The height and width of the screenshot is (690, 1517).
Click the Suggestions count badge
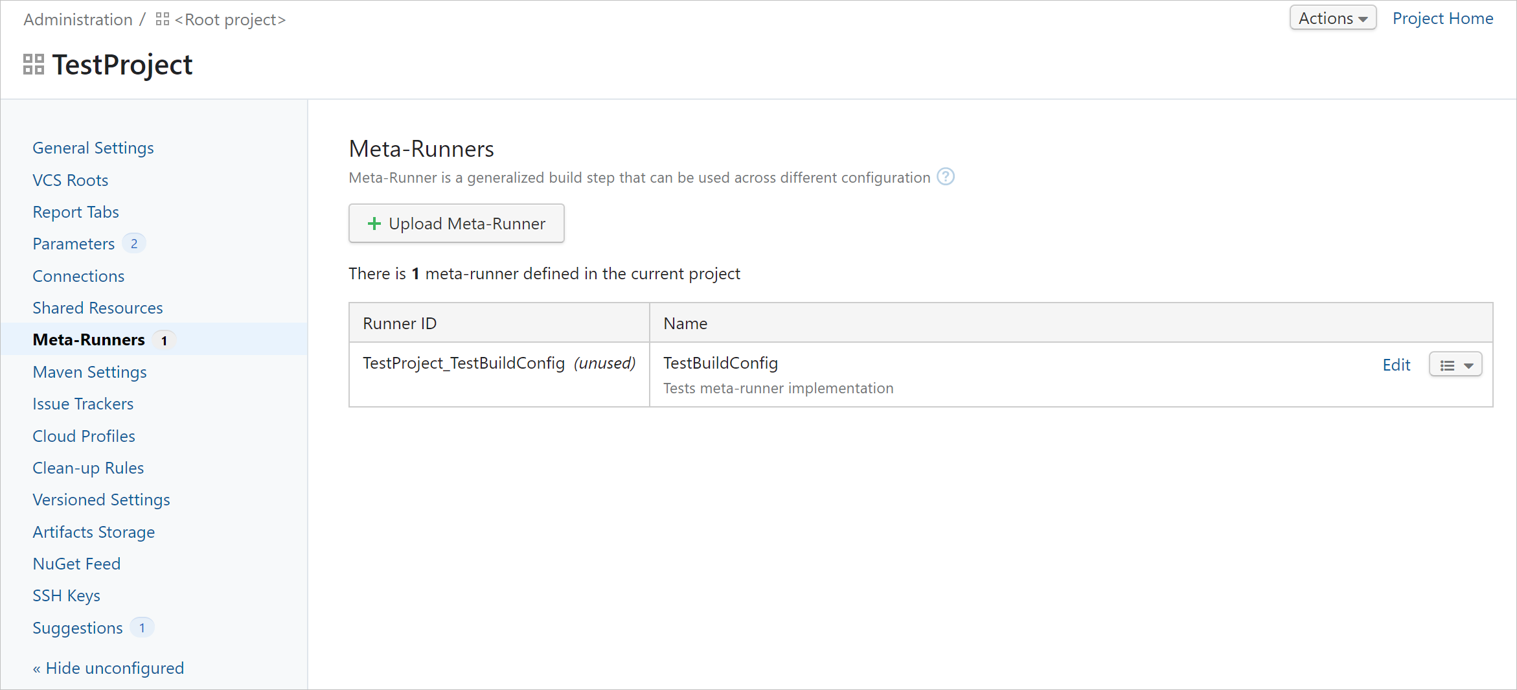[x=142, y=628]
